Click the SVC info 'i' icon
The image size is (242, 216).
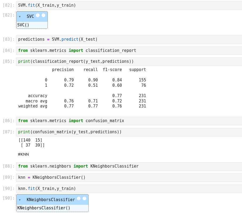pyautogui.click(x=38, y=15)
